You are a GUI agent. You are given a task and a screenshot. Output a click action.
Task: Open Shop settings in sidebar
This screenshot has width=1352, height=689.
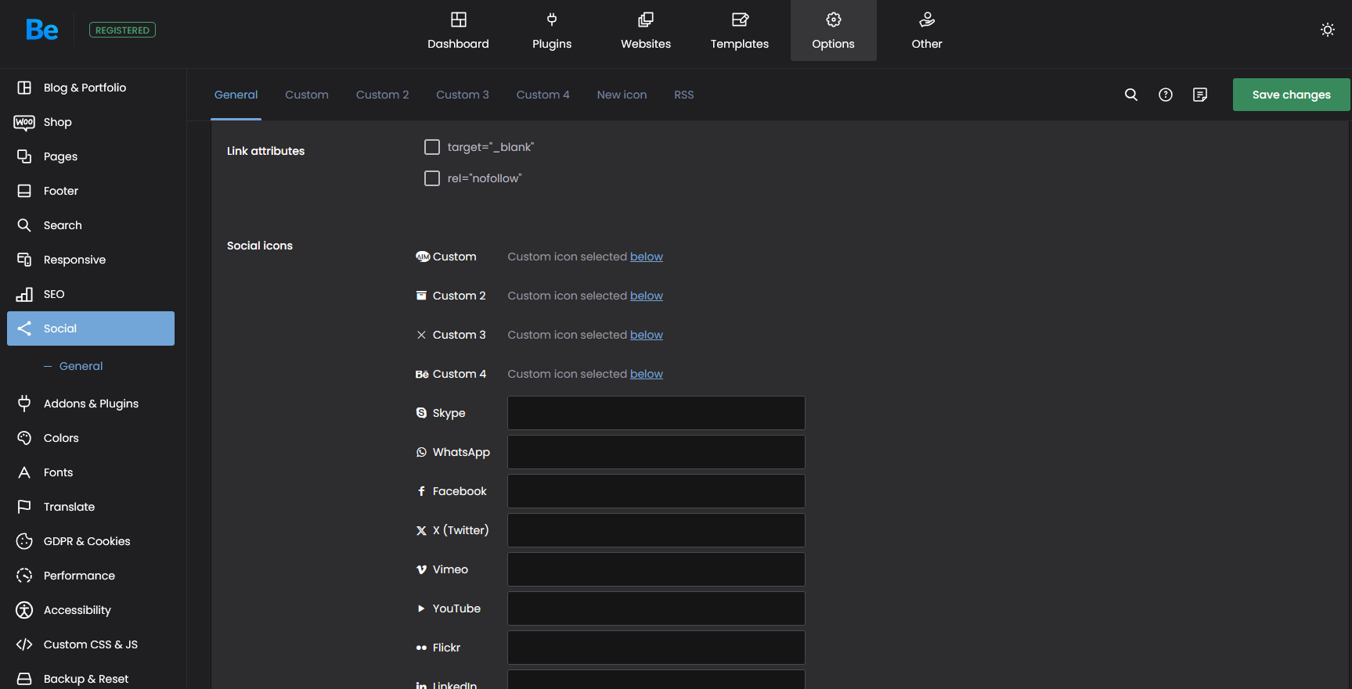tap(91, 122)
